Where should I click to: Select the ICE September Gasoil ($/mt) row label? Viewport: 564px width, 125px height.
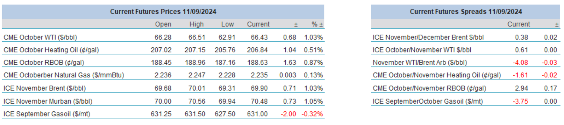point(47,114)
